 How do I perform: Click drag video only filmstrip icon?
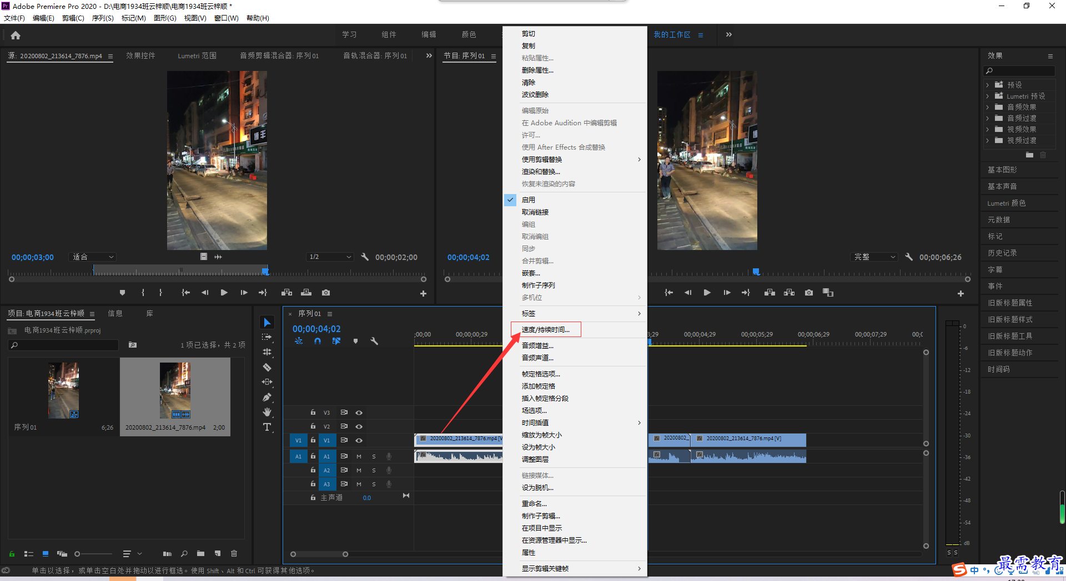(x=203, y=257)
